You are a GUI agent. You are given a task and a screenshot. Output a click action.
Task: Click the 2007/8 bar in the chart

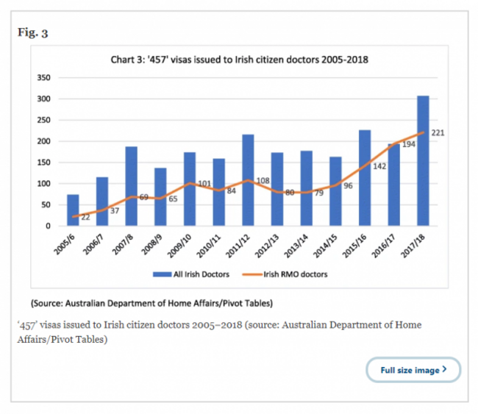click(132, 186)
